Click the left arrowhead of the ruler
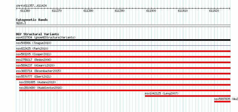 coord(17,8)
